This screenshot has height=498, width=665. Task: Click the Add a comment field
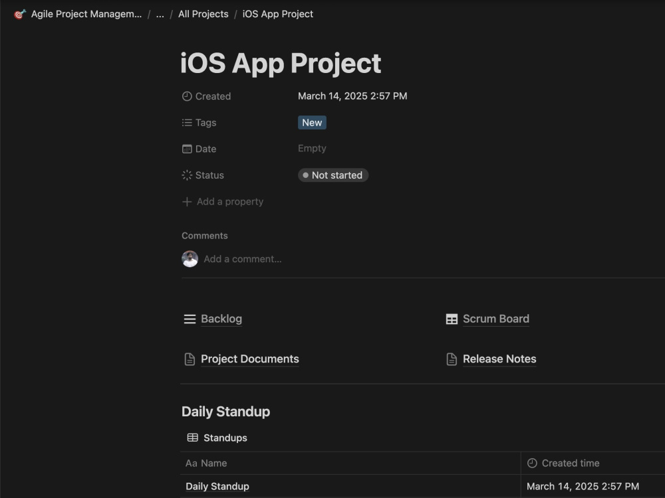(x=243, y=259)
